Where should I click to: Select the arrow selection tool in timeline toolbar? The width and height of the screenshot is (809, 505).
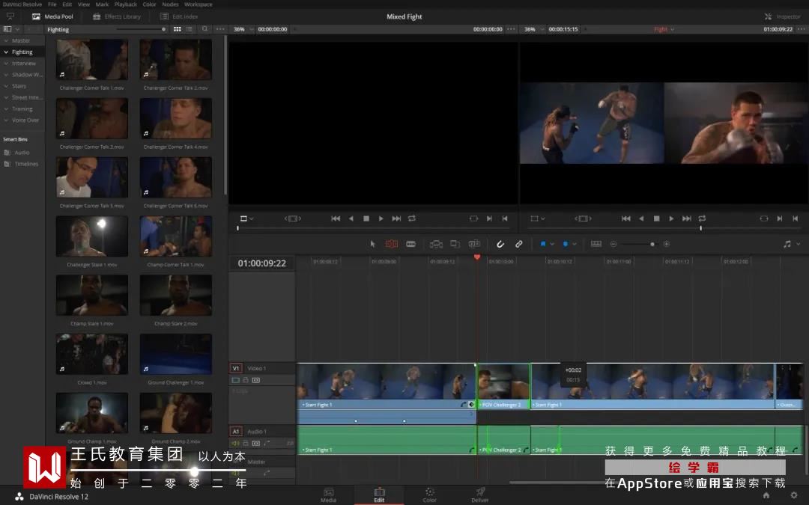coord(372,244)
